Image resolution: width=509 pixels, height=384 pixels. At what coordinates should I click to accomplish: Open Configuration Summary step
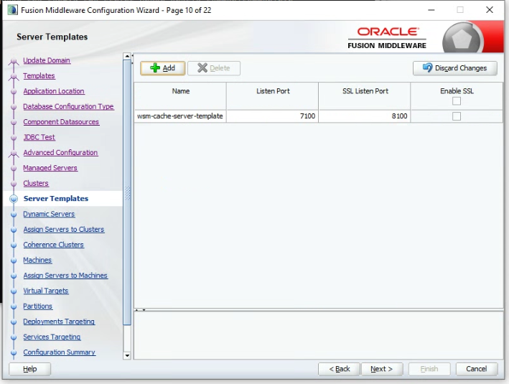(60, 352)
